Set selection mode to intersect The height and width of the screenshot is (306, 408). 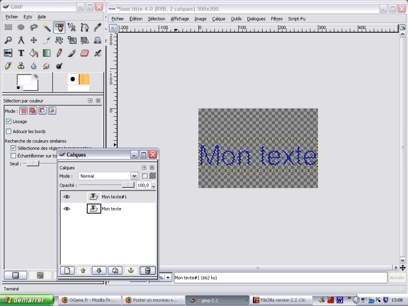pyautogui.click(x=52, y=111)
